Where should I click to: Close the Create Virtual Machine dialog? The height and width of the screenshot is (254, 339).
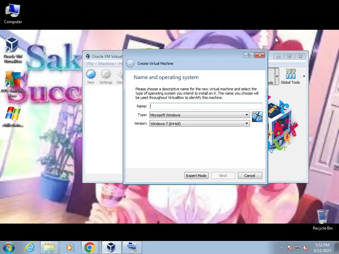(x=260, y=55)
